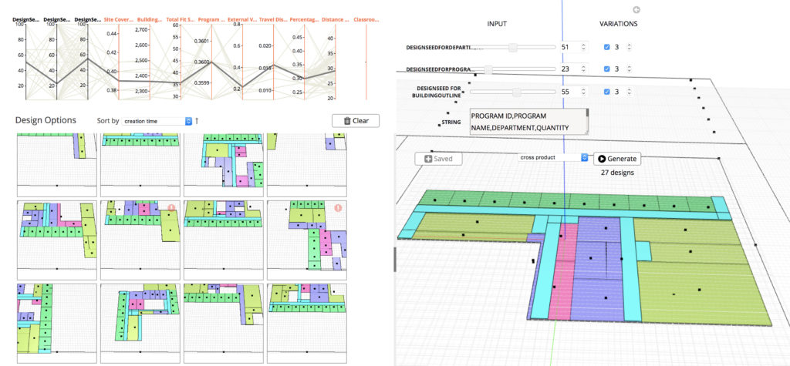Open the cross product dropdown

[552, 158]
